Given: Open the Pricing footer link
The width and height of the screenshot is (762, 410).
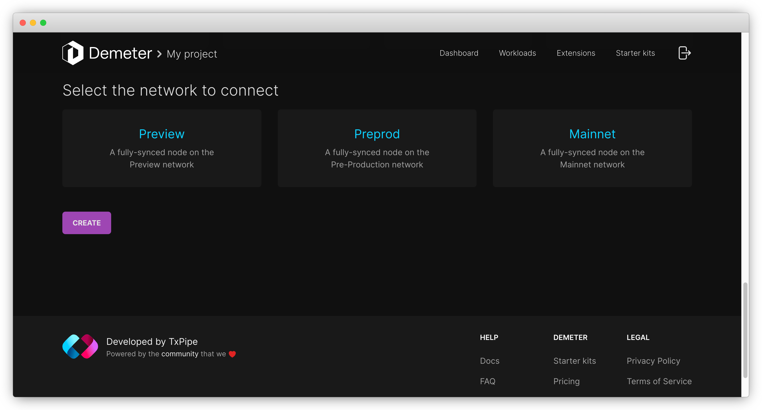Looking at the screenshot, I should click(x=567, y=381).
